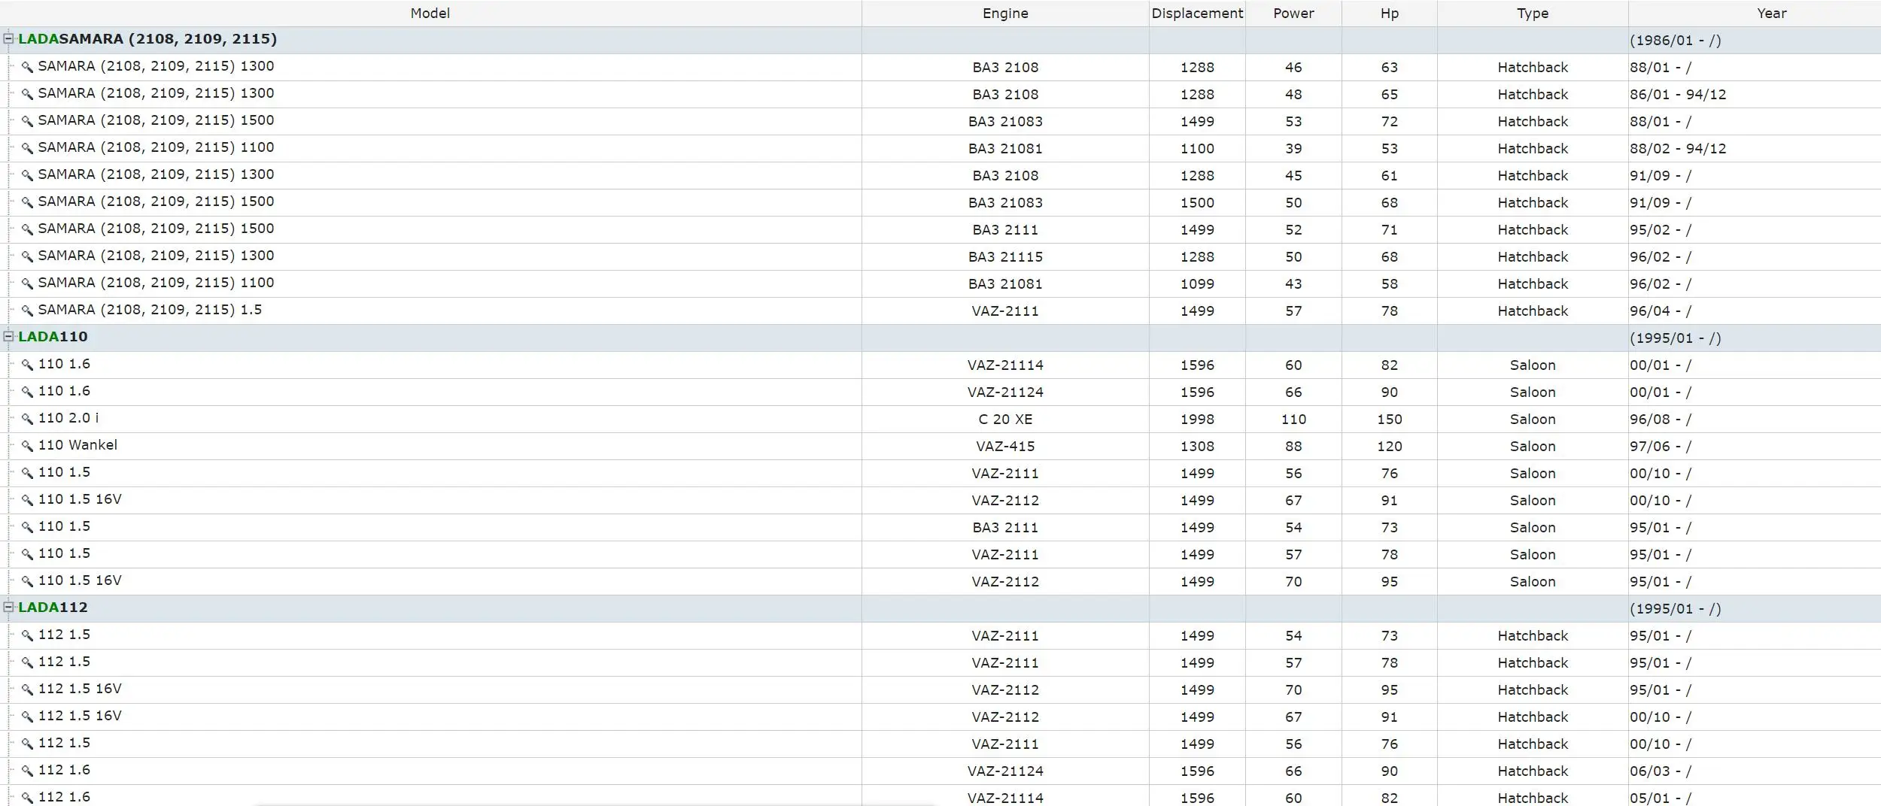The width and height of the screenshot is (1881, 806).
Task: Sort by the Model column header
Action: pos(430,14)
